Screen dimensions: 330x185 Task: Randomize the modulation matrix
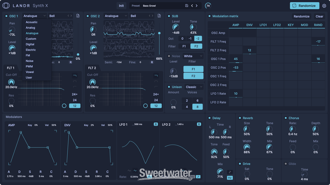coord(301,16)
